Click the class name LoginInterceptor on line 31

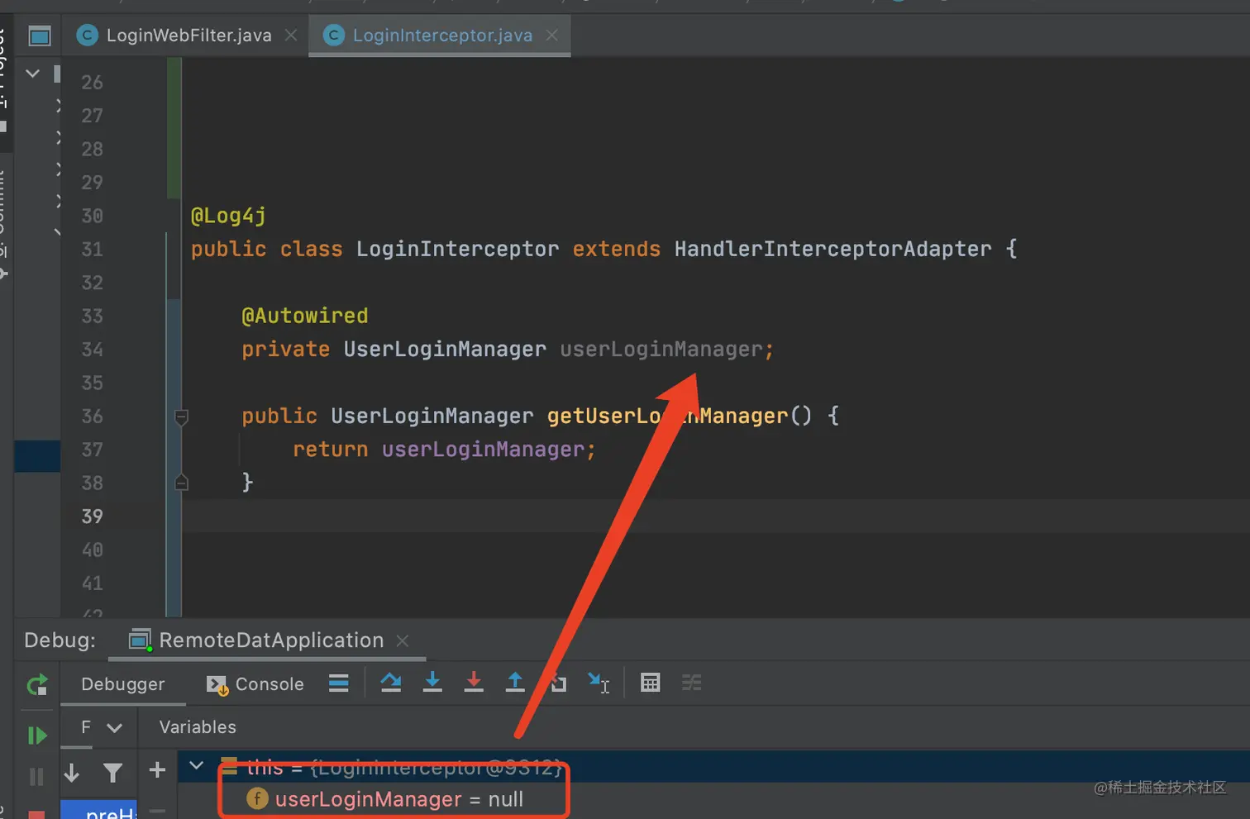(458, 249)
